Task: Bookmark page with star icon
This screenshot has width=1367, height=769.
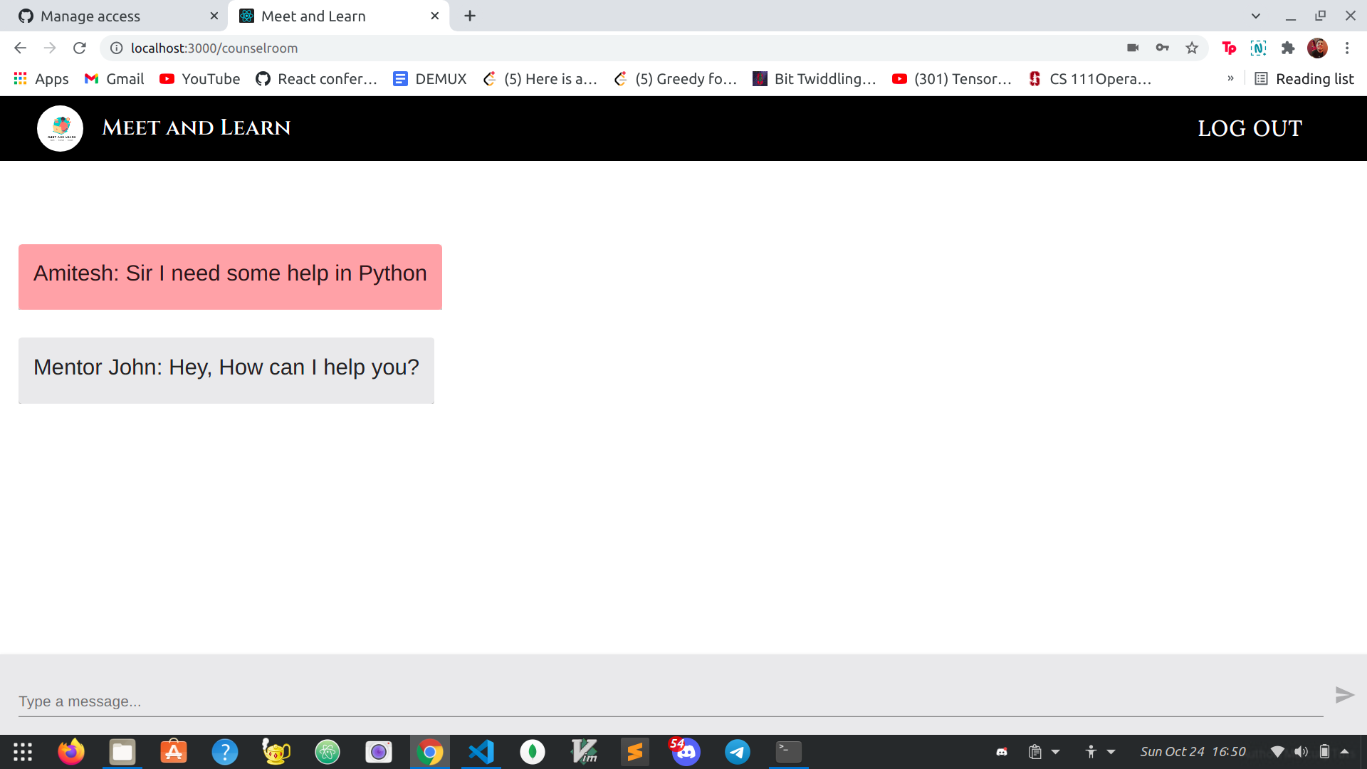Action: [x=1192, y=48]
